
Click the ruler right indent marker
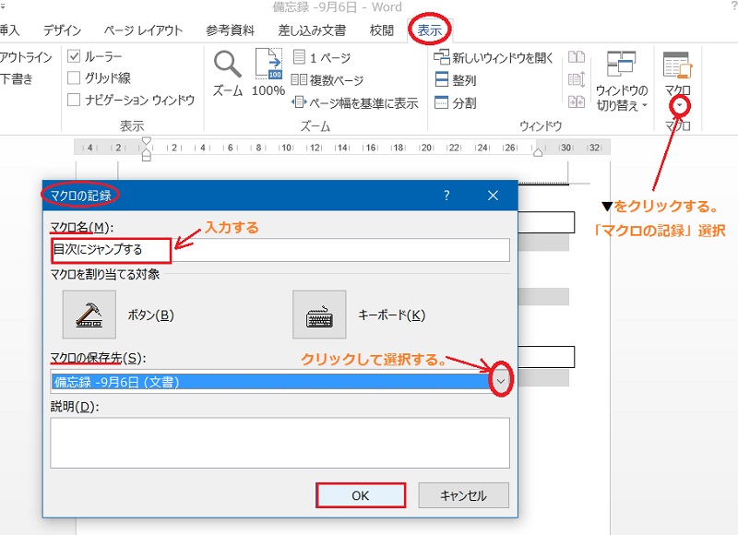(538, 152)
